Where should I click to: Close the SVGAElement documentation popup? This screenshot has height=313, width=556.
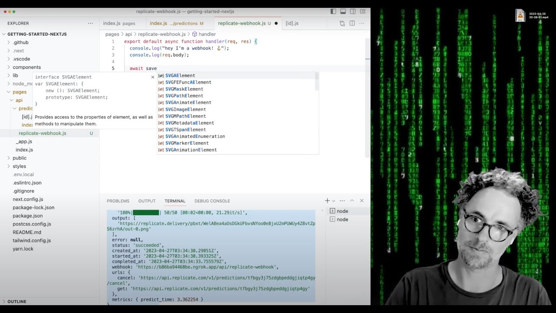[152, 77]
